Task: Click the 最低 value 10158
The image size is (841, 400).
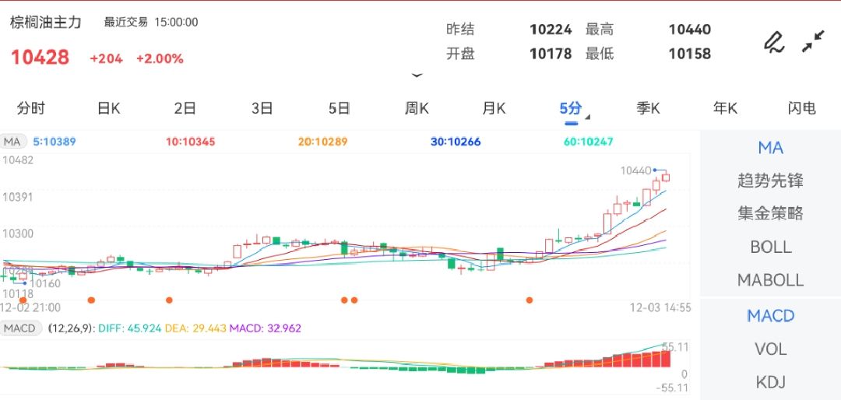Action: point(690,54)
